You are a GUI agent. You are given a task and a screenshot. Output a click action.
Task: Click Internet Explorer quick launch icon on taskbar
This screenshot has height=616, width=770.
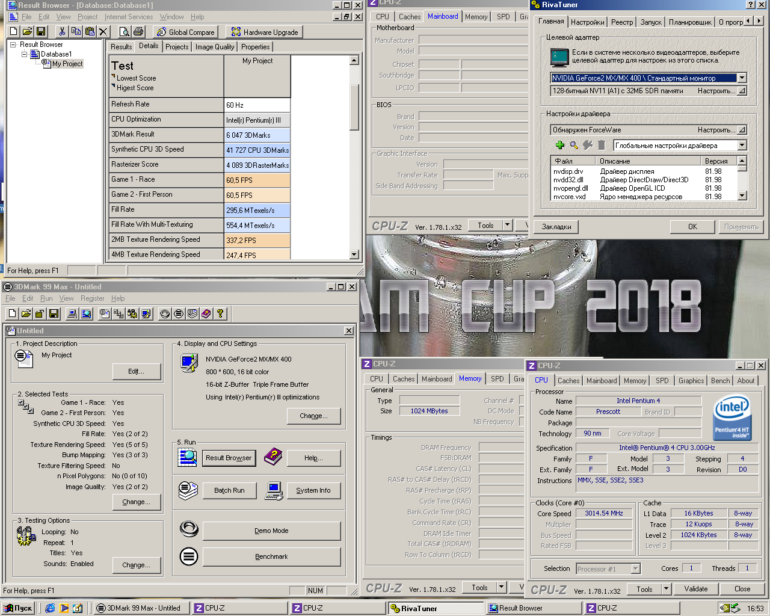[x=50, y=608]
